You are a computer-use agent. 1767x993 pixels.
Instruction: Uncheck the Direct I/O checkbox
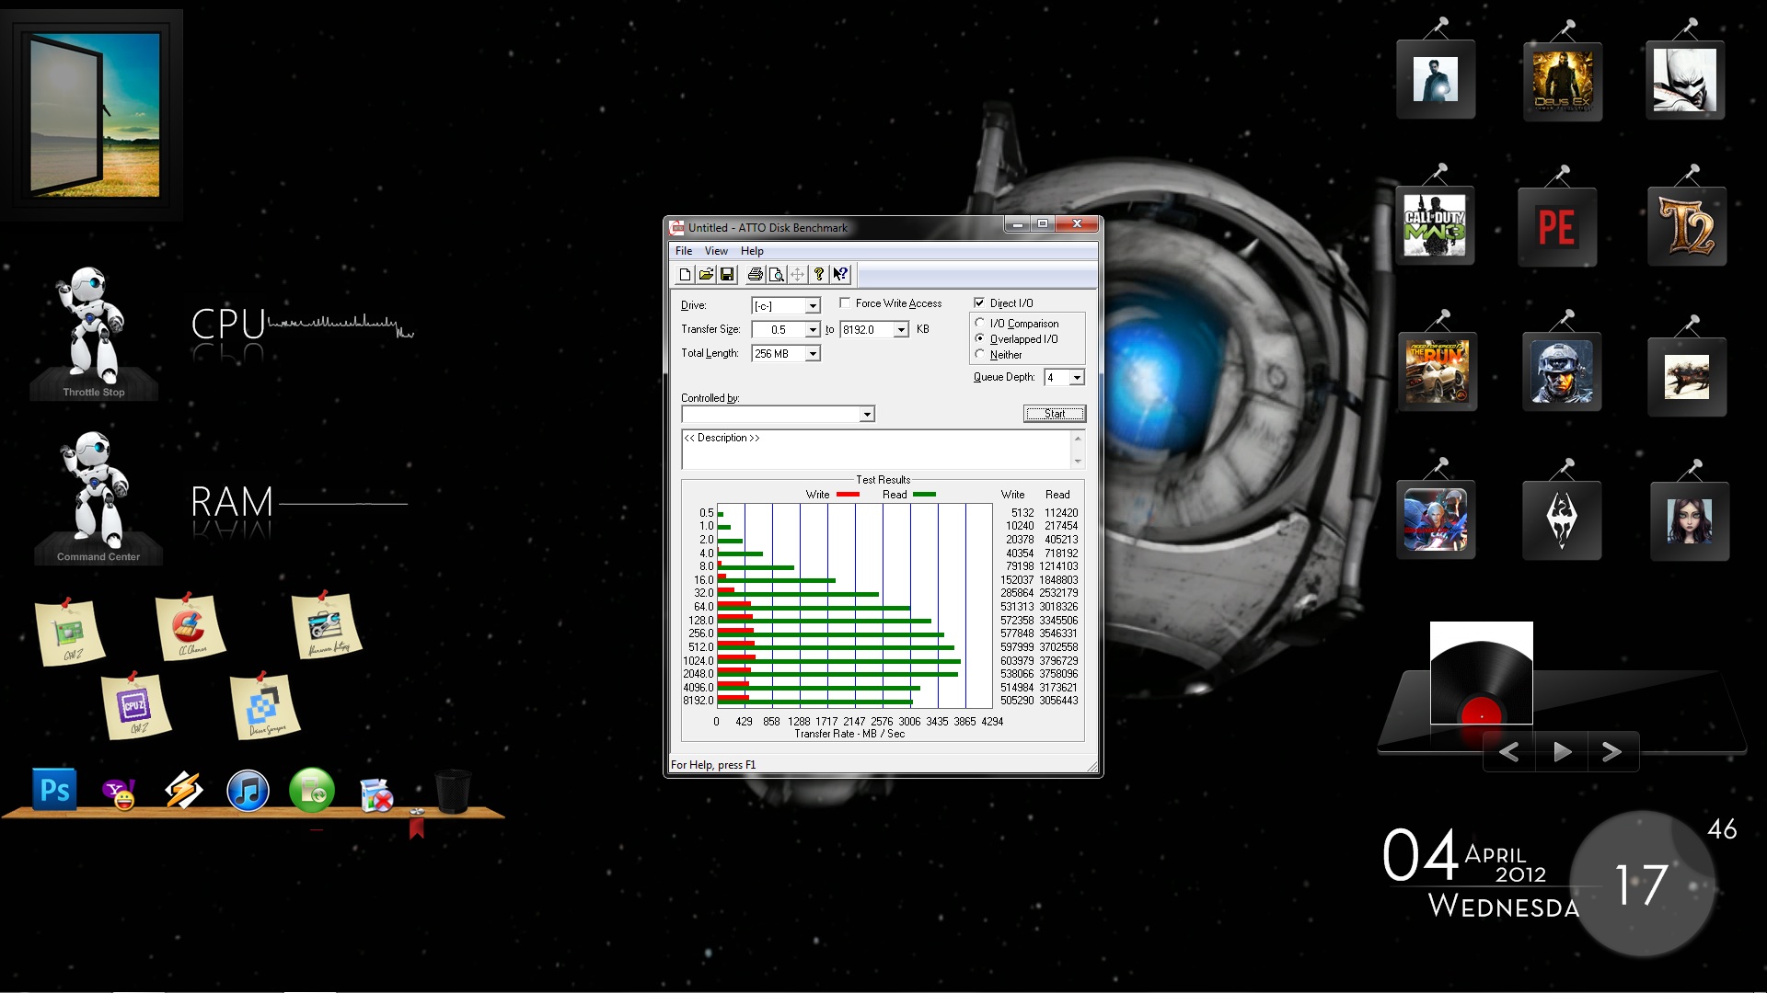coord(979,302)
